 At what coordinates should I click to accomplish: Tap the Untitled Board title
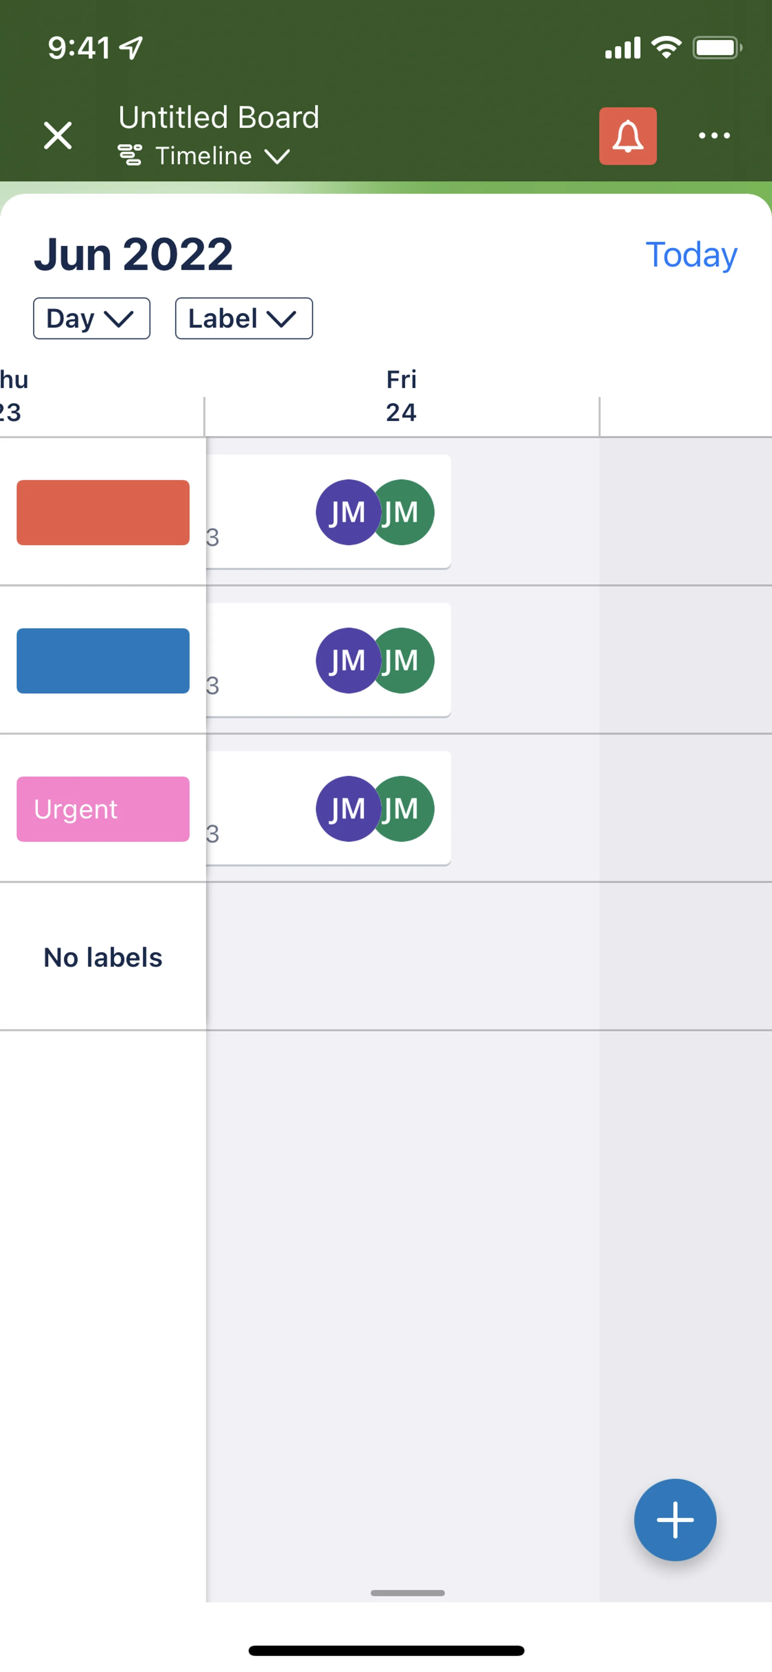[219, 117]
